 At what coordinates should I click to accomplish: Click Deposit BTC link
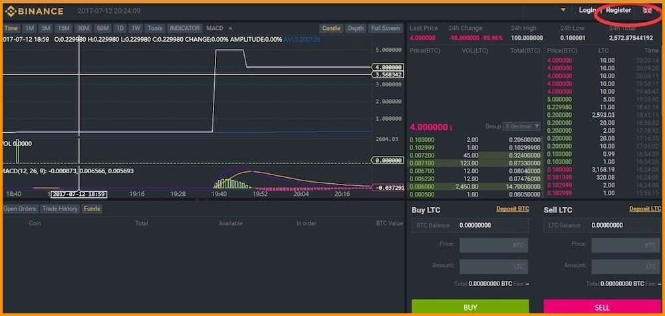coord(513,209)
